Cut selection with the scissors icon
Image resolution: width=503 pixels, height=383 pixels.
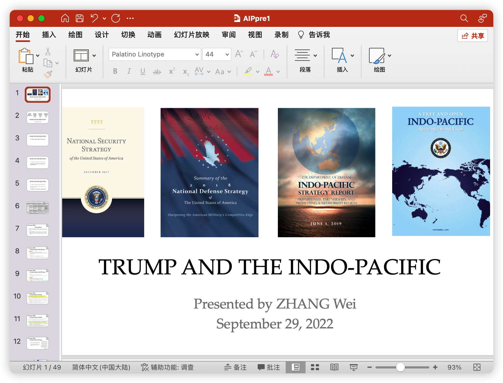click(x=48, y=51)
